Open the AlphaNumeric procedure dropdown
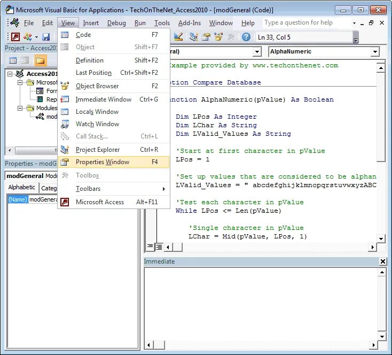 tap(375, 52)
